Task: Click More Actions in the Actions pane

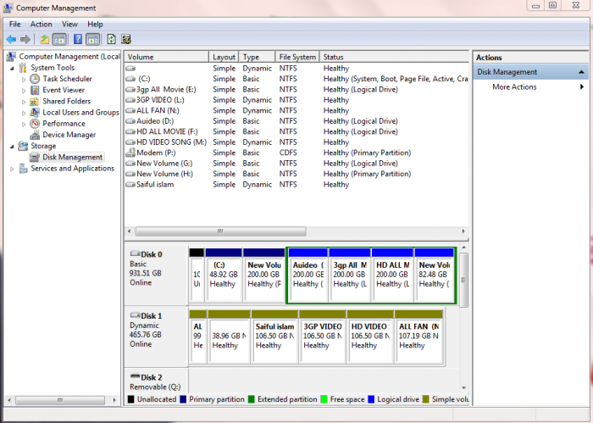Action: pyautogui.click(x=514, y=87)
